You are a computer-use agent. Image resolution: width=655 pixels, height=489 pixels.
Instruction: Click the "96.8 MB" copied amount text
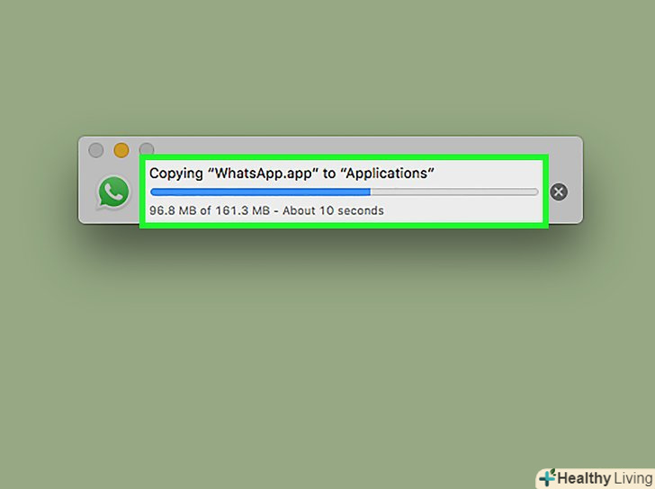click(x=173, y=210)
